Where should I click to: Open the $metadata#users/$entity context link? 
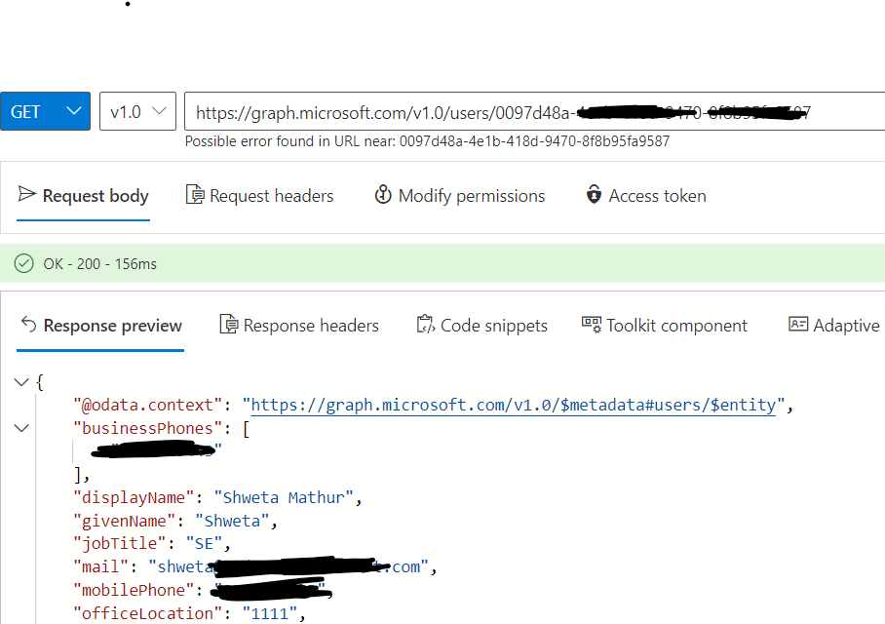coord(514,405)
